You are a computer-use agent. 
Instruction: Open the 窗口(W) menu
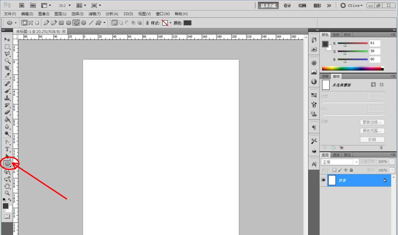point(163,14)
